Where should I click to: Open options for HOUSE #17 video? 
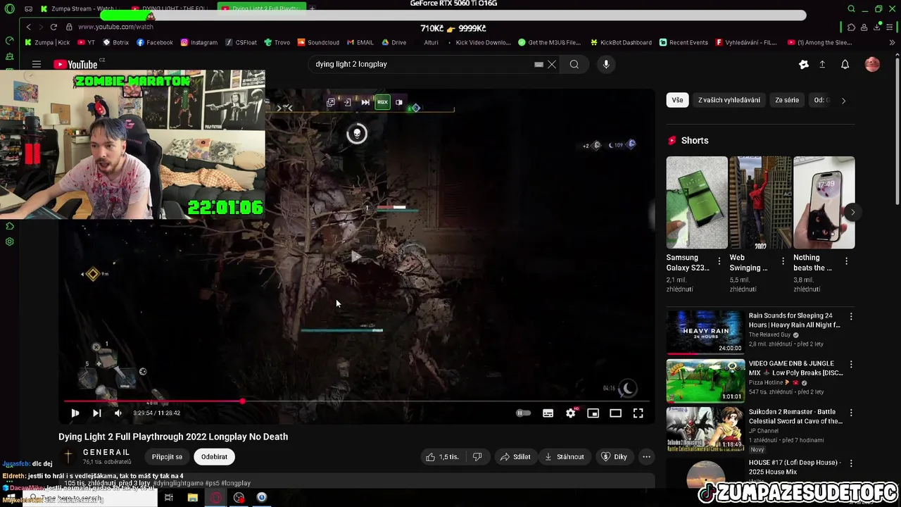(x=851, y=463)
